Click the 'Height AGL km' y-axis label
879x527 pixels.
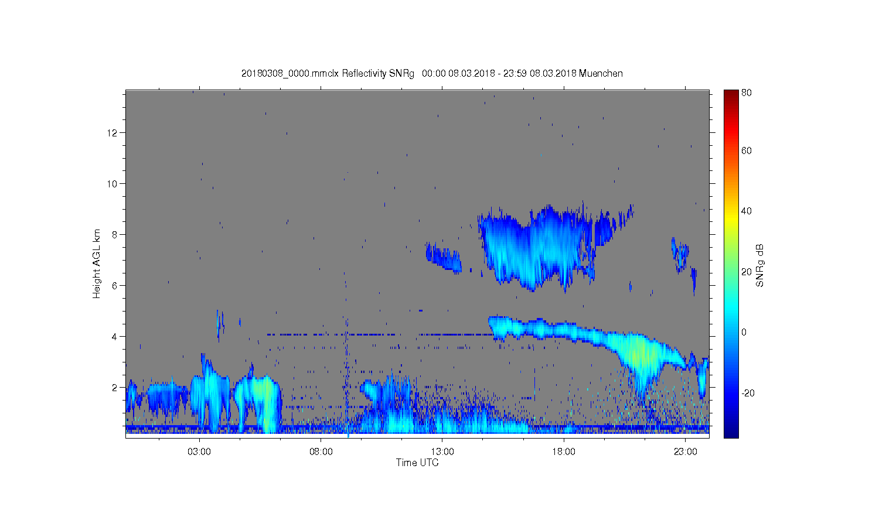pyautogui.click(x=97, y=263)
